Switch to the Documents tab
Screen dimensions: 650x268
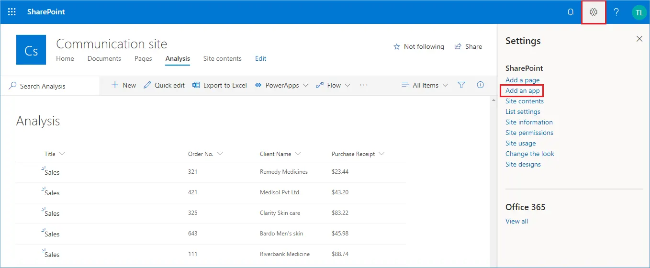click(x=104, y=58)
